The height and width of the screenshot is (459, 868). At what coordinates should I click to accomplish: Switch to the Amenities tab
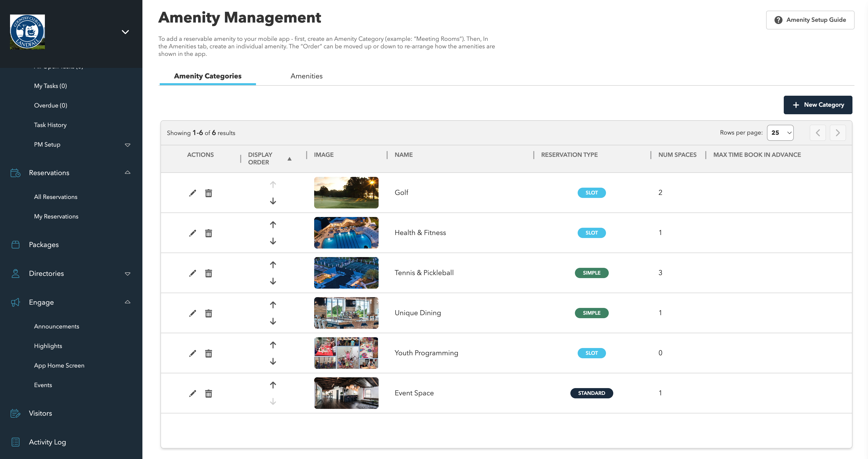tap(306, 76)
